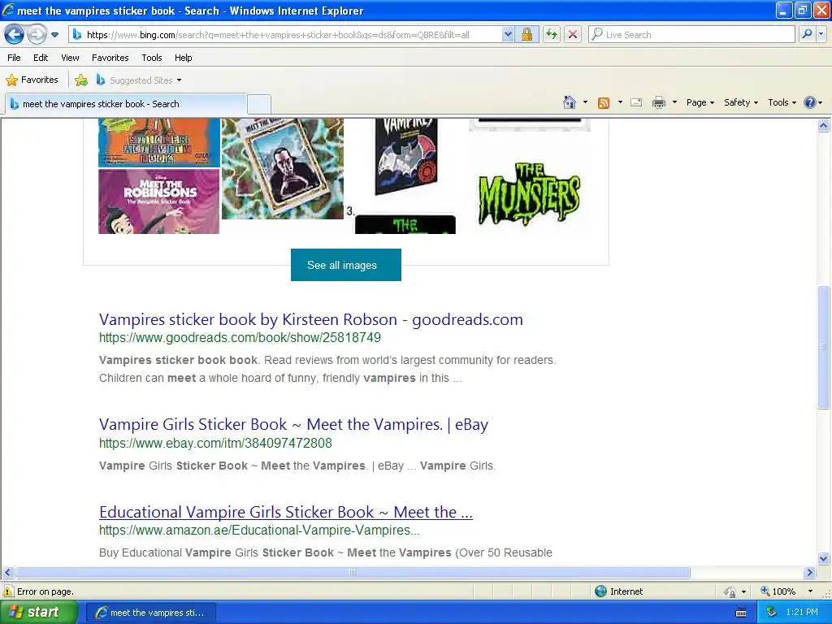This screenshot has width=832, height=624.
Task: Select the 'meet the vampires sticker book' tab
Action: [x=126, y=104]
